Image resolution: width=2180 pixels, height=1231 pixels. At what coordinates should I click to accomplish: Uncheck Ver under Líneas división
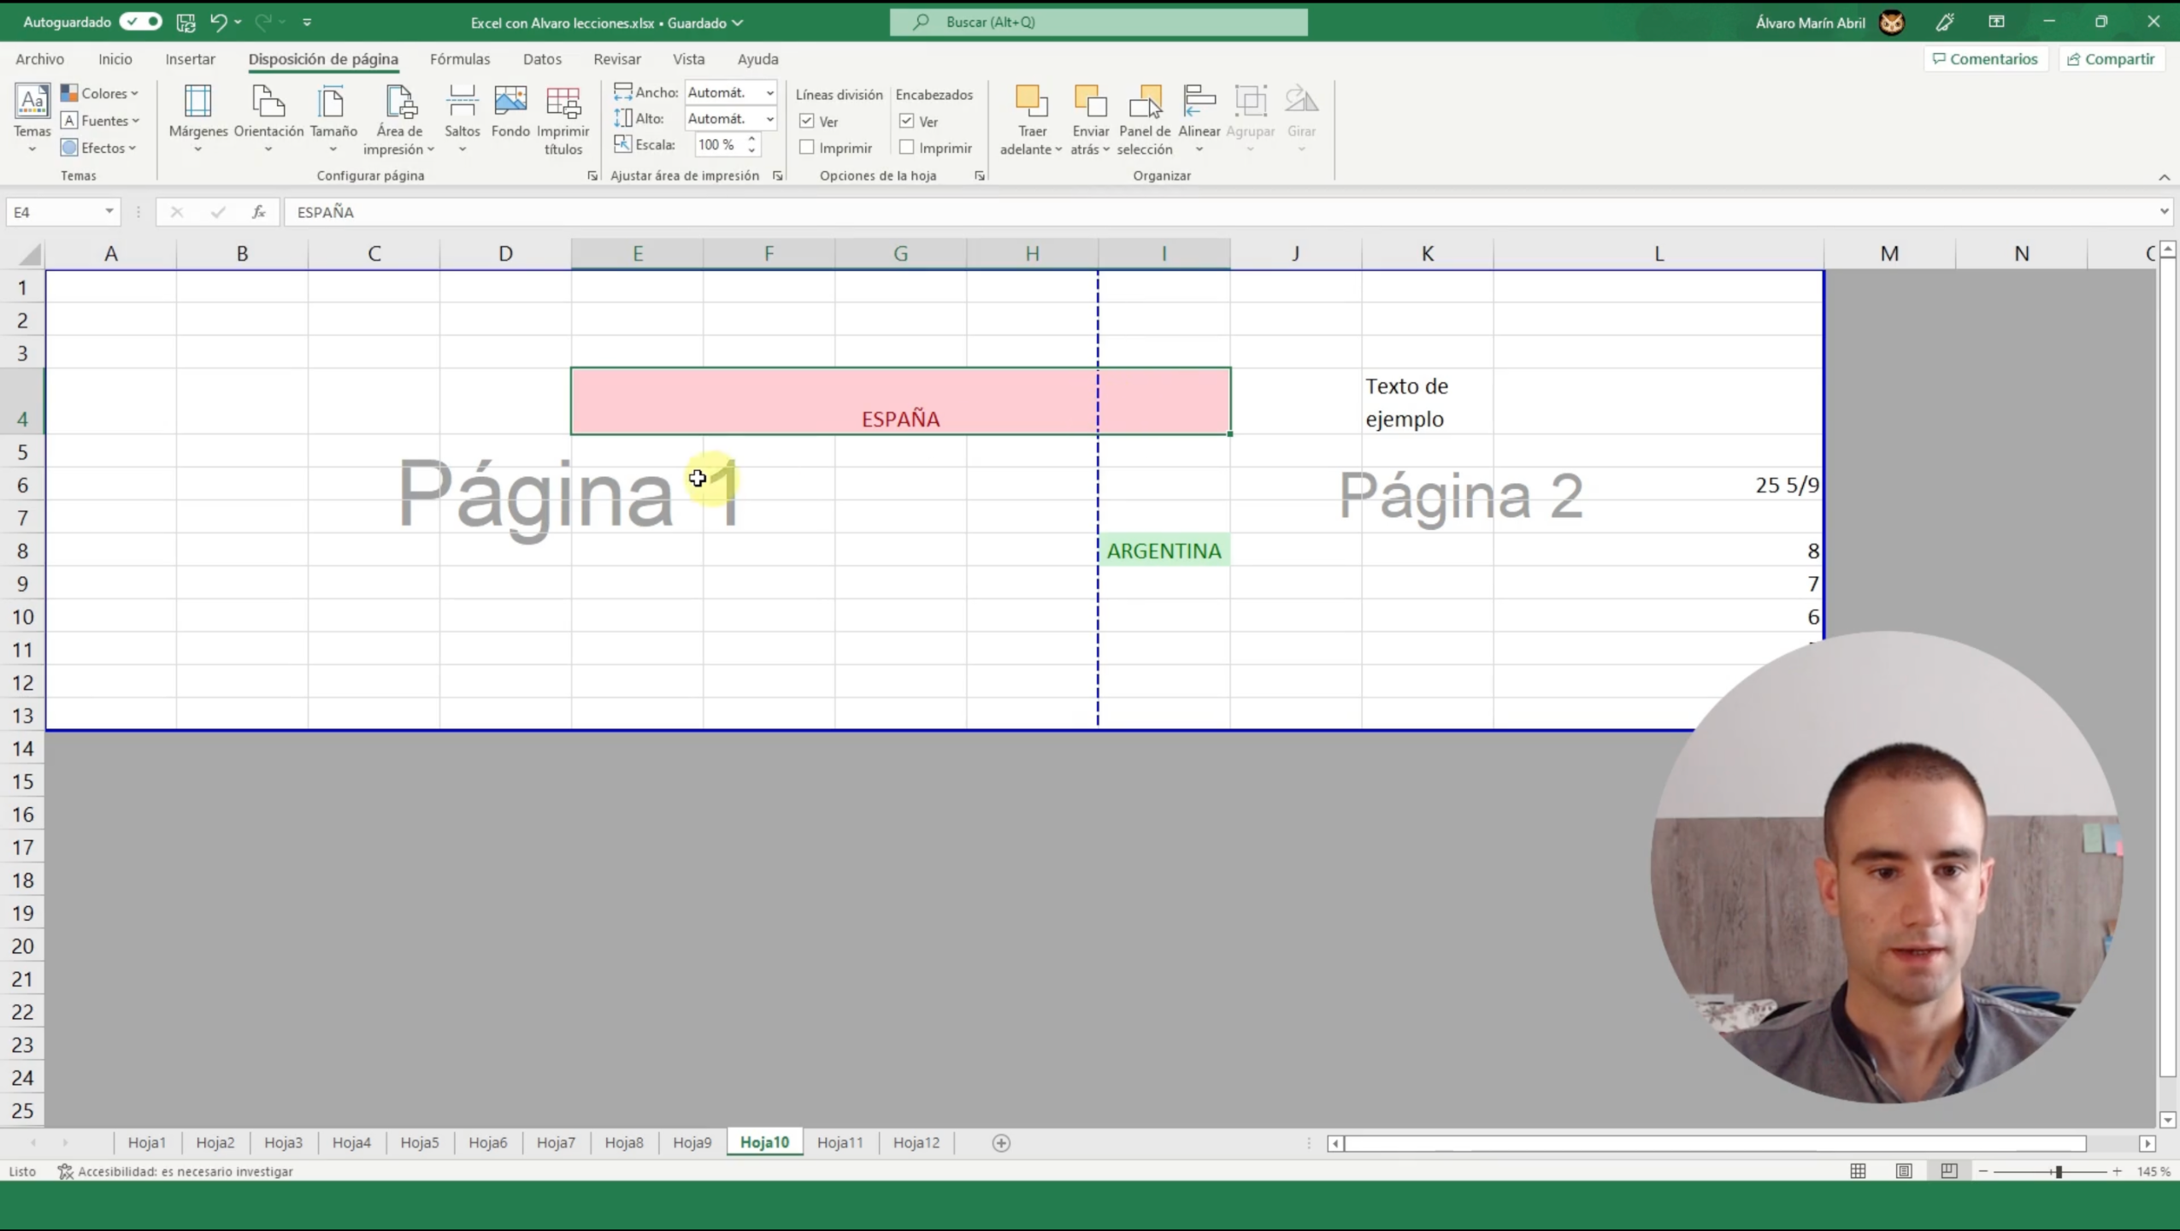click(807, 121)
